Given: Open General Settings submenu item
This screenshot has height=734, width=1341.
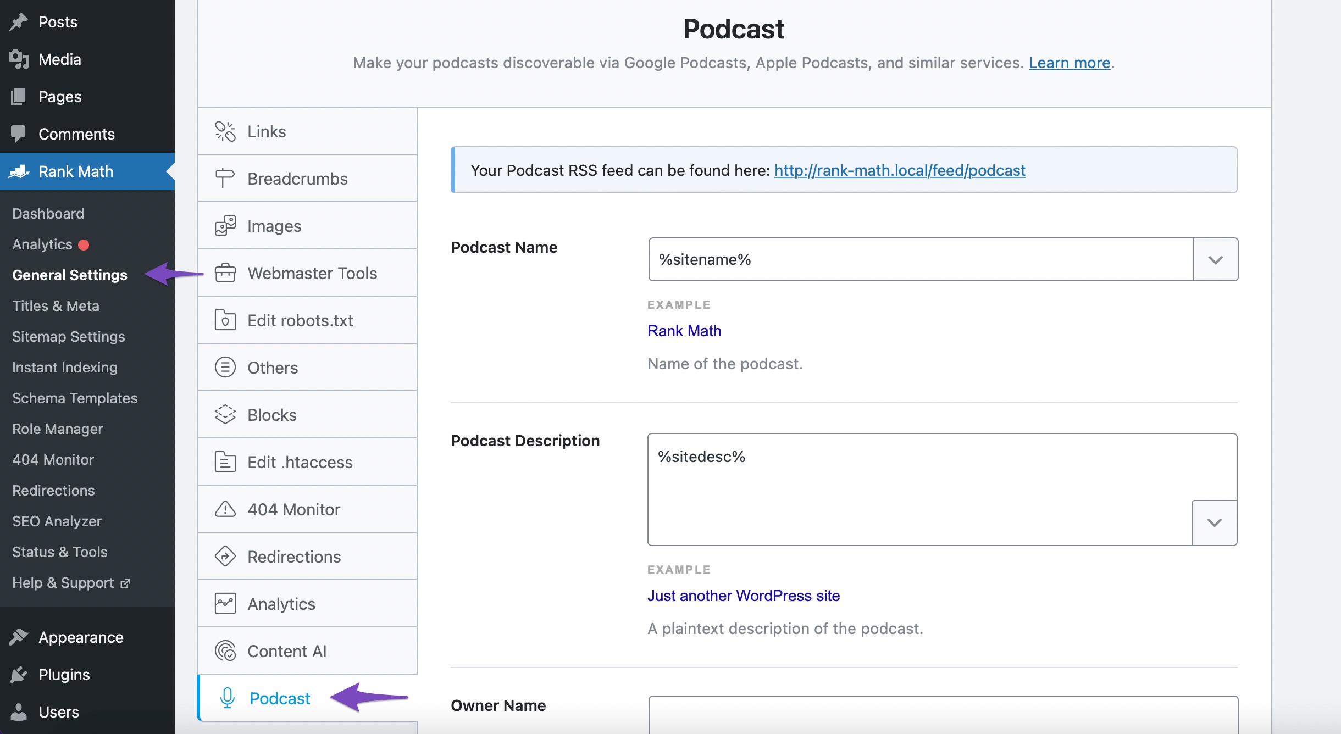Looking at the screenshot, I should pos(70,275).
